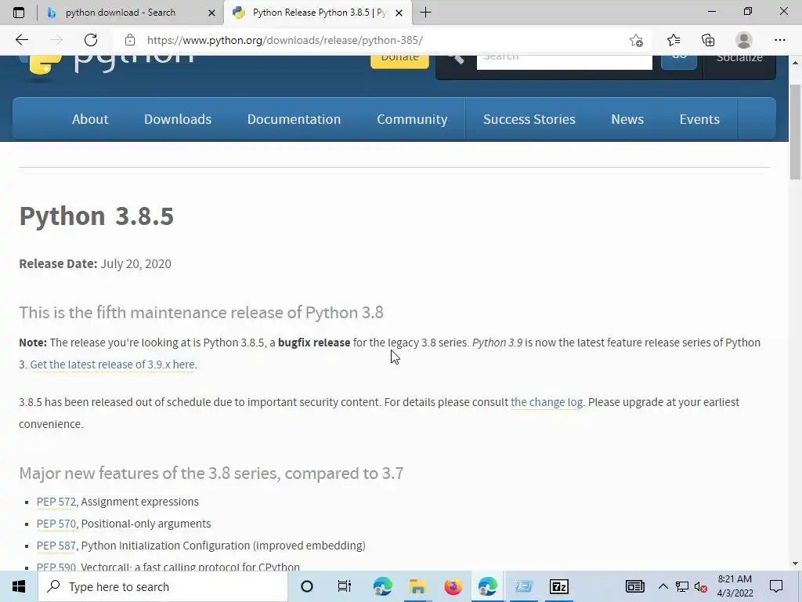Open the Downloads navigation menu
The height and width of the screenshot is (602, 802).
[178, 119]
